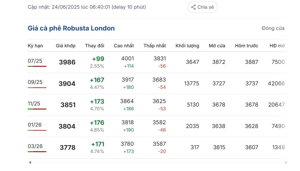The height and width of the screenshot is (171, 300).
Task: Open the Giá cà phê Robusta London heading
Action: tap(71, 28)
